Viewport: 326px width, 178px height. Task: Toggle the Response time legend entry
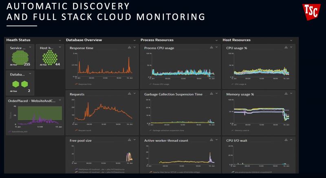(x=84, y=84)
